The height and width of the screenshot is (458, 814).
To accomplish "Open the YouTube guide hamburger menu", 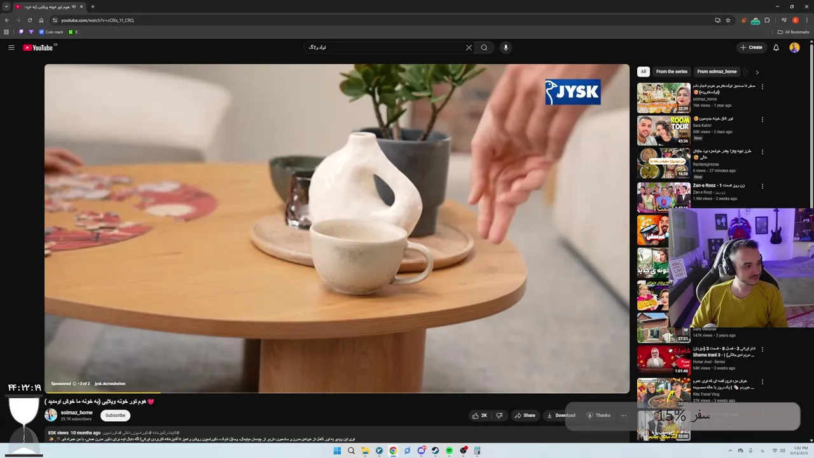I will tap(11, 48).
